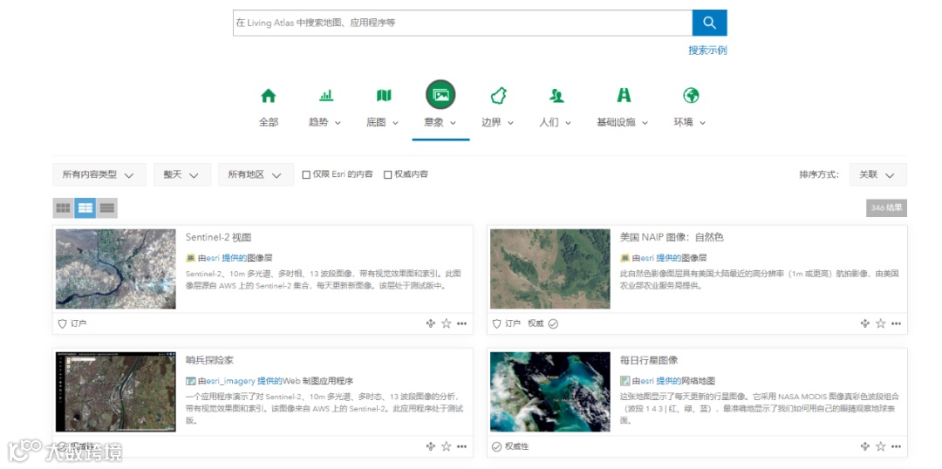Click 订户 badge on Sentinel-2 card
The image size is (942, 469).
[x=72, y=323]
